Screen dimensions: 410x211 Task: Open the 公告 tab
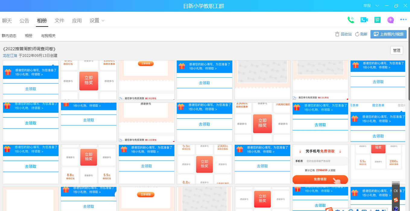[x=24, y=20]
